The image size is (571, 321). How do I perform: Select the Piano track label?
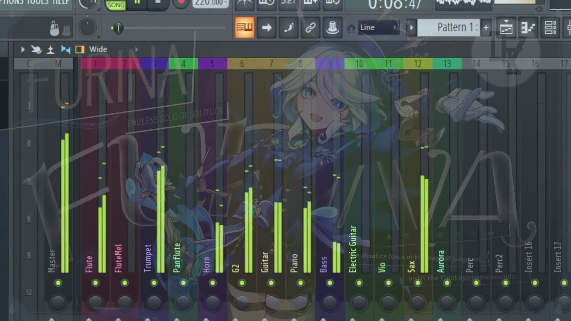[x=294, y=263]
